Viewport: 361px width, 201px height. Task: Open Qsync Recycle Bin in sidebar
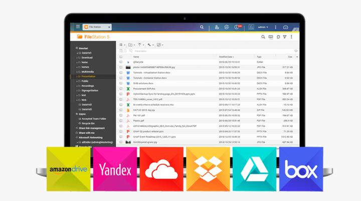[x=88, y=123]
